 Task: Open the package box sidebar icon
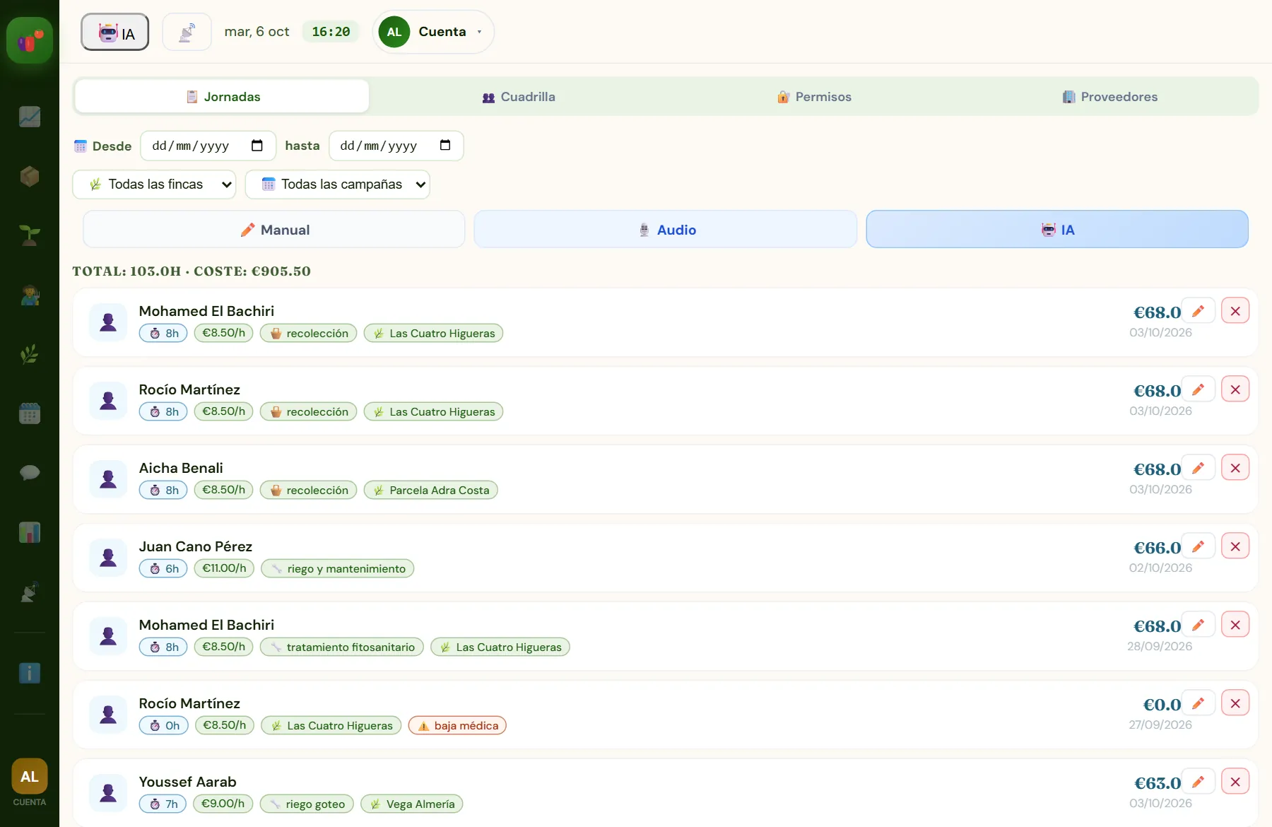tap(30, 176)
